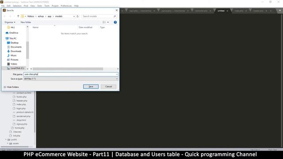Viewport: 283px width, 159px height.
Task: Open shop.html in sidebar
Action: pos(21,120)
